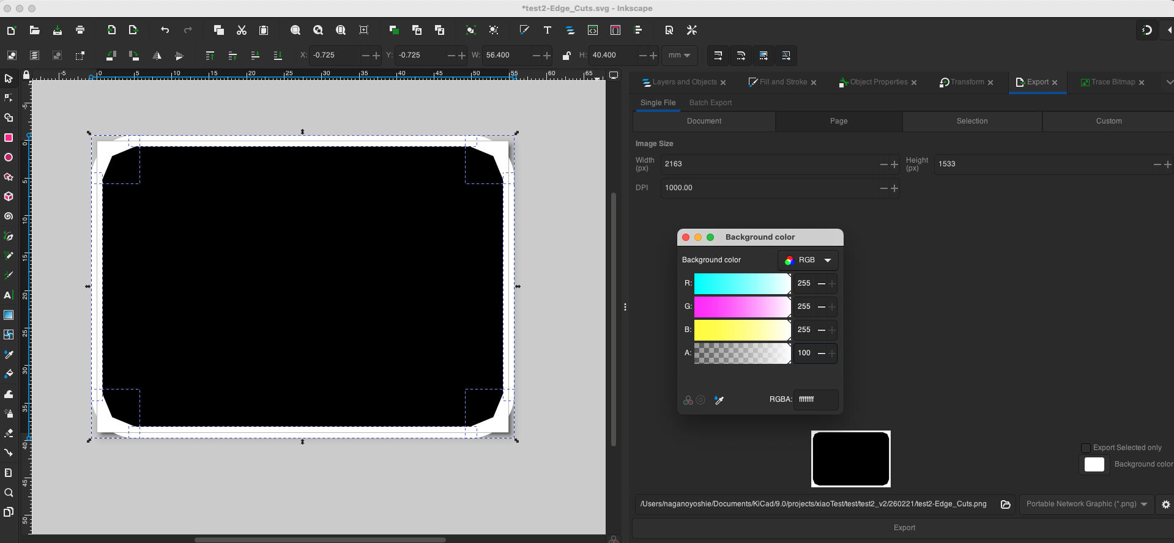Toggle the width/height ratio lock
The height and width of the screenshot is (543, 1174).
[x=566, y=56]
